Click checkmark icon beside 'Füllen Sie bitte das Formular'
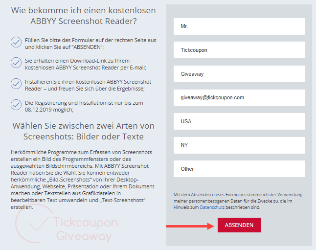Viewport: 316px width, 250px height. tap(16, 42)
